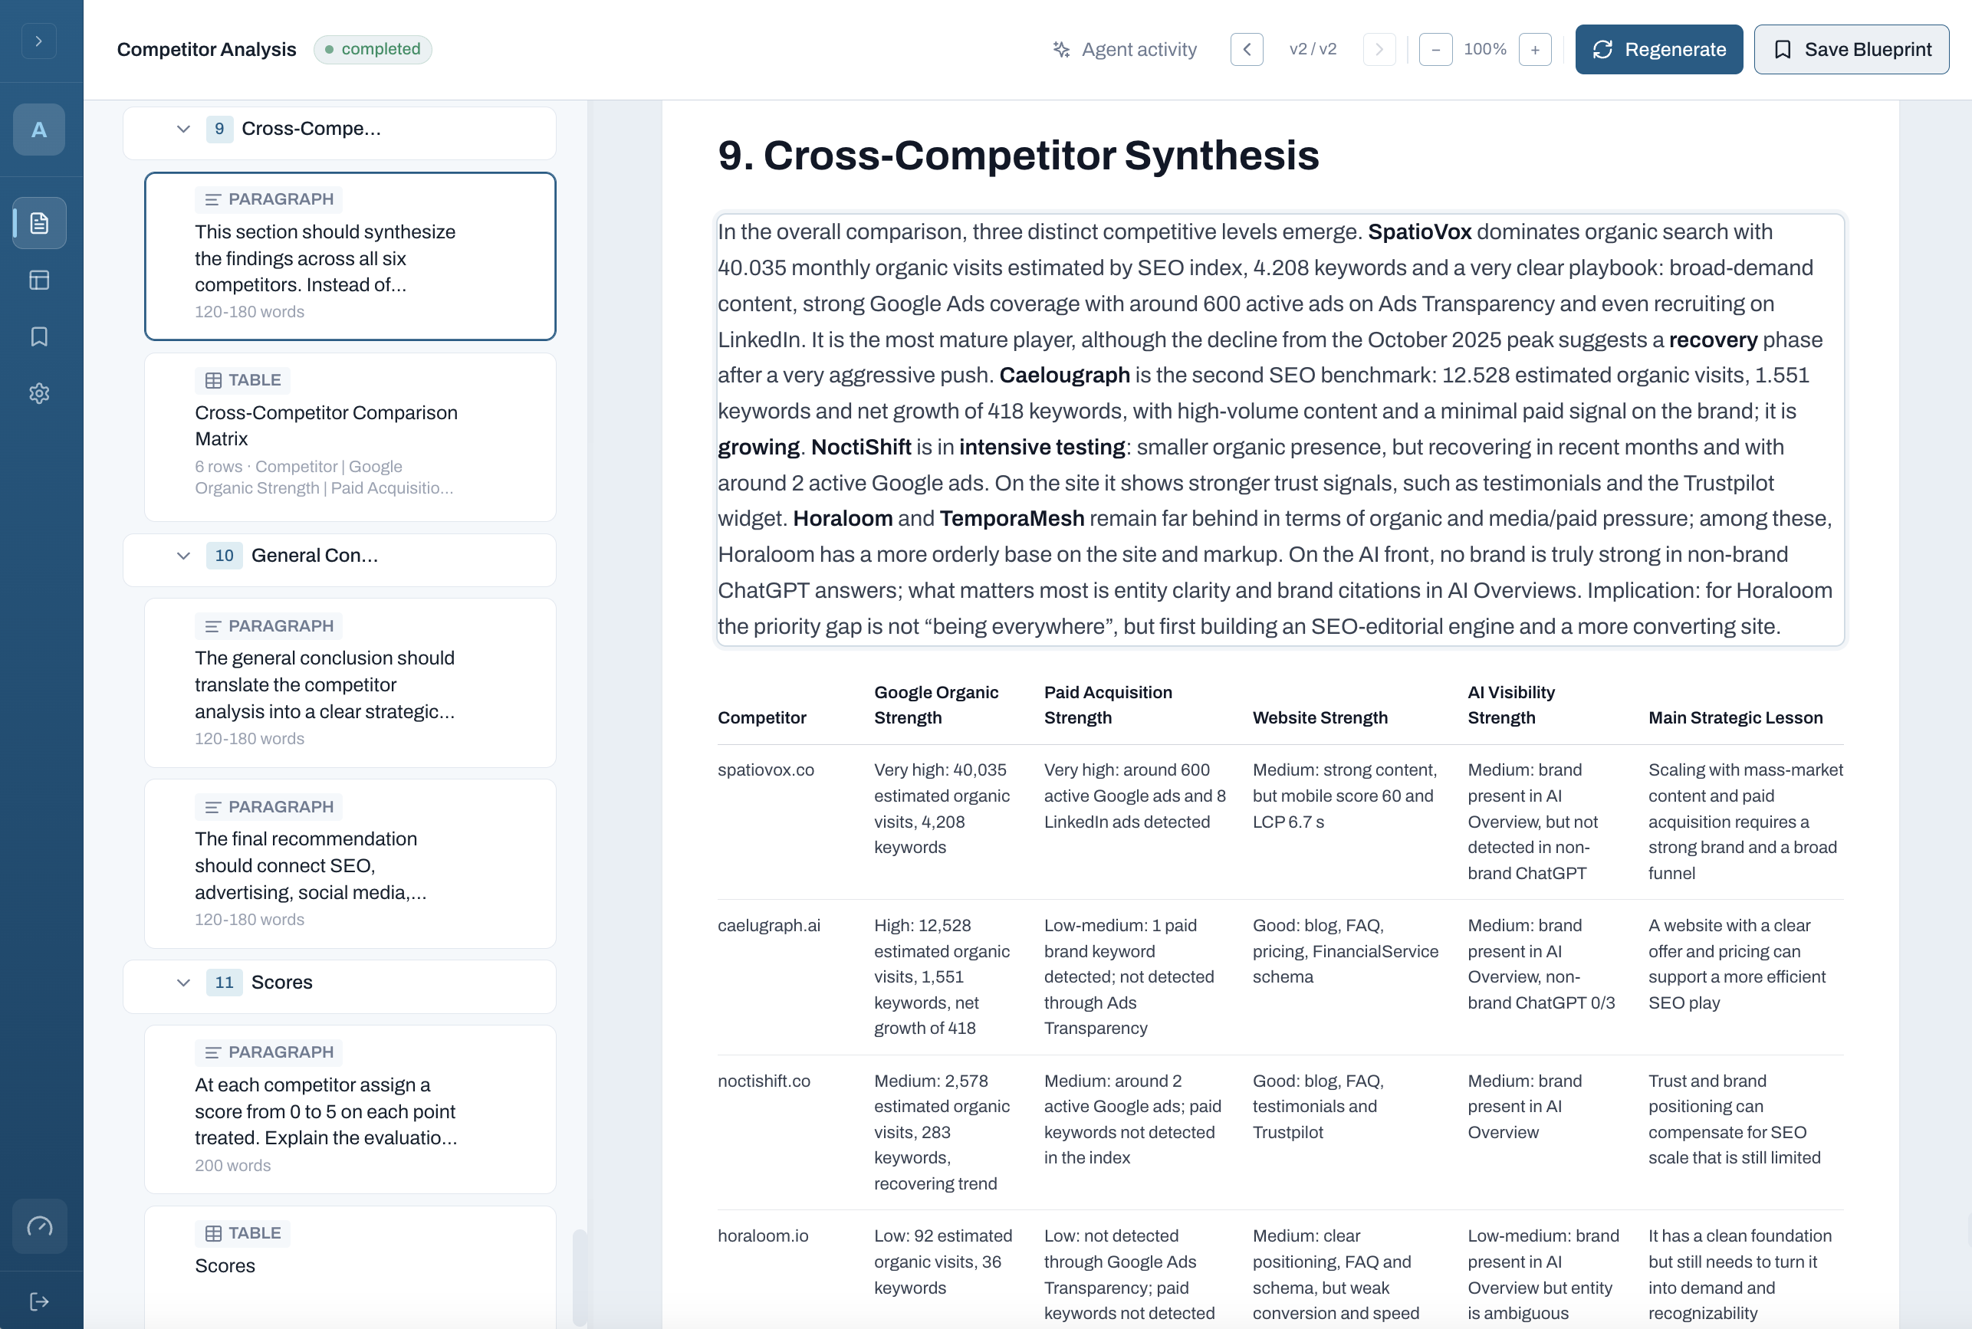Click the Paid Acquisition Strength column header
Image resolution: width=1972 pixels, height=1329 pixels.
coord(1107,705)
